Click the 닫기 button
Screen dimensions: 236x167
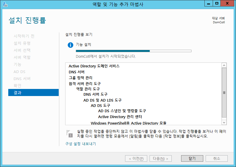[192, 158]
